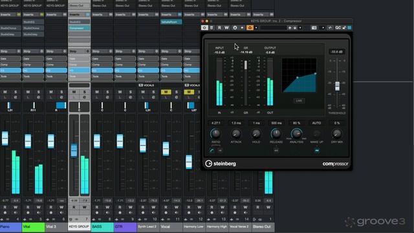The width and height of the screenshot is (414, 233).
Task: Select hard knee button under Ratio
Action: 220,151
